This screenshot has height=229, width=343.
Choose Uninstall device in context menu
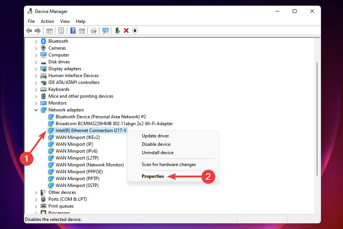157,153
